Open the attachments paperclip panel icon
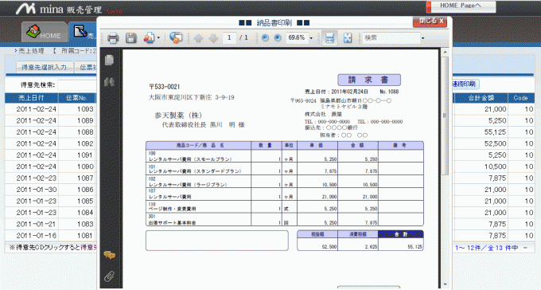This screenshot has width=541, height=290. click(x=109, y=276)
